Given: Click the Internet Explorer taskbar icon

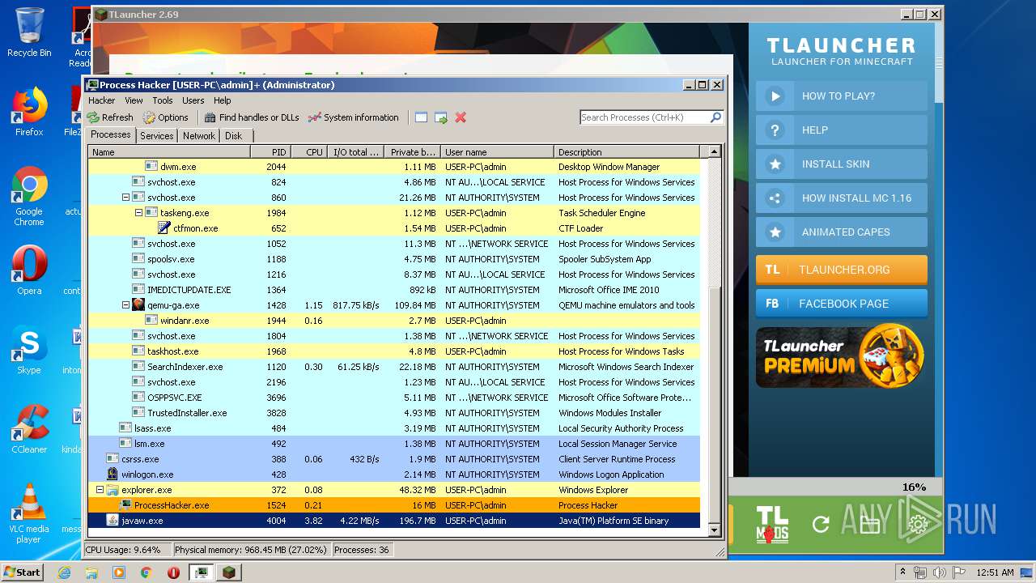Looking at the screenshot, I should (x=64, y=572).
